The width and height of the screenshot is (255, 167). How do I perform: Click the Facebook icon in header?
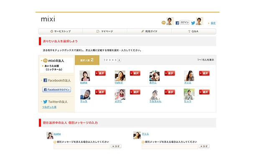[177, 23]
